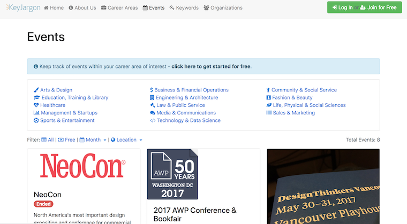Click the Keywords key icon

click(172, 8)
